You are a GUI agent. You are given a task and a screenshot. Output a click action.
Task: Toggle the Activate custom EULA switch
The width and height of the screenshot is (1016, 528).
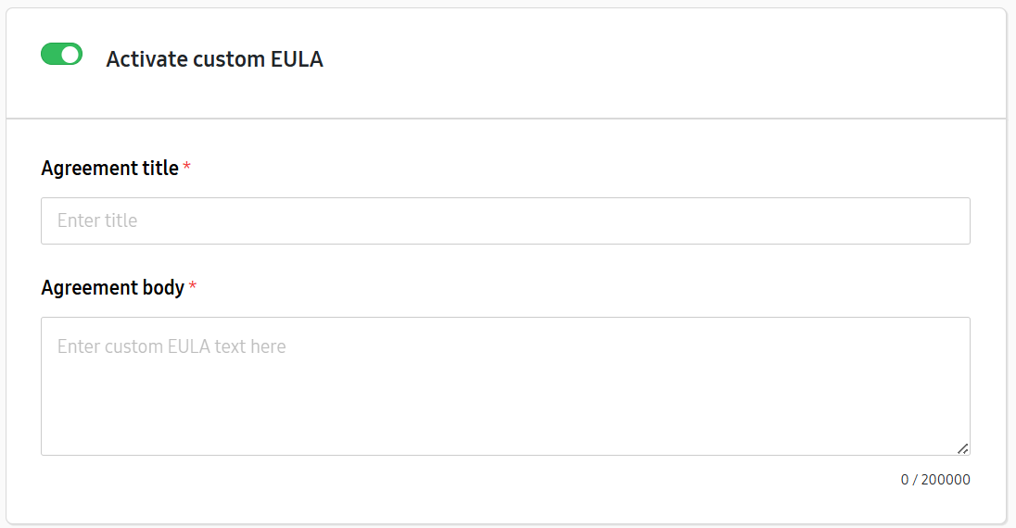pos(61,55)
